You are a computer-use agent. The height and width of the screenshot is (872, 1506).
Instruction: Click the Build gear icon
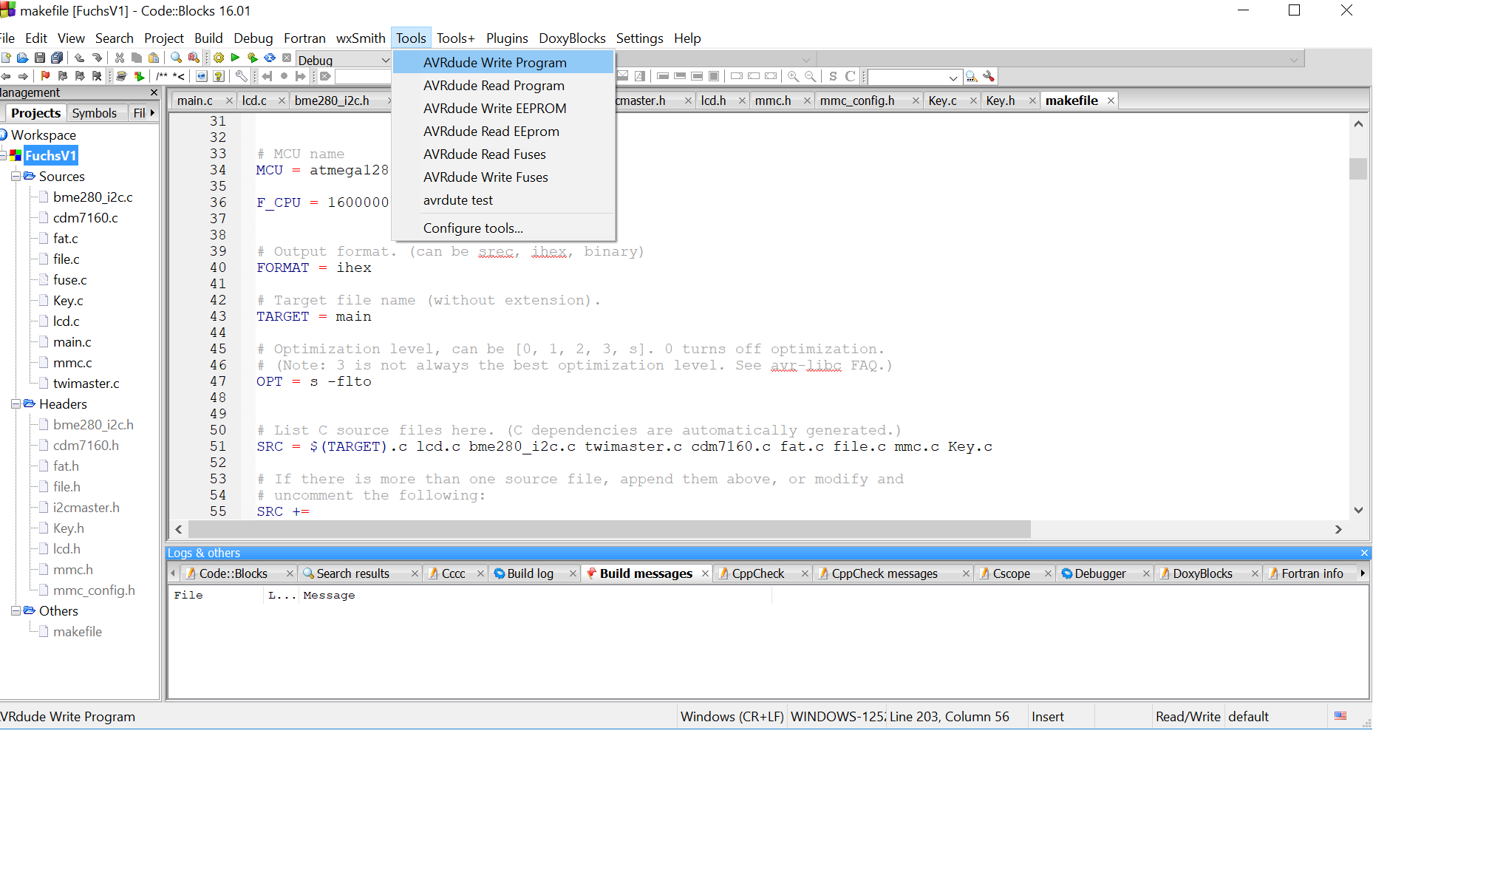(x=219, y=58)
